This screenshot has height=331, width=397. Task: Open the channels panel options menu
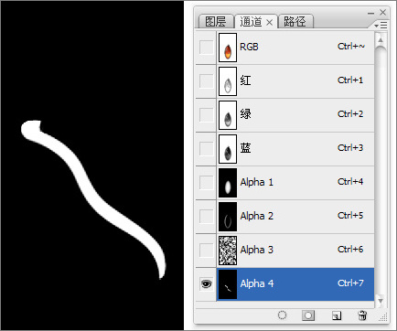coord(381,26)
